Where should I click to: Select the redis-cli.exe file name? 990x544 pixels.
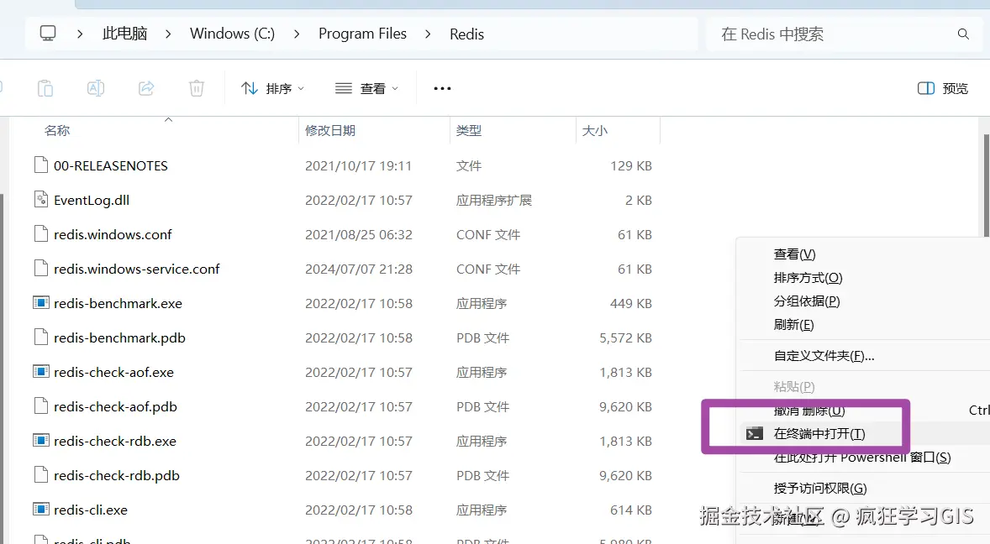click(x=90, y=510)
